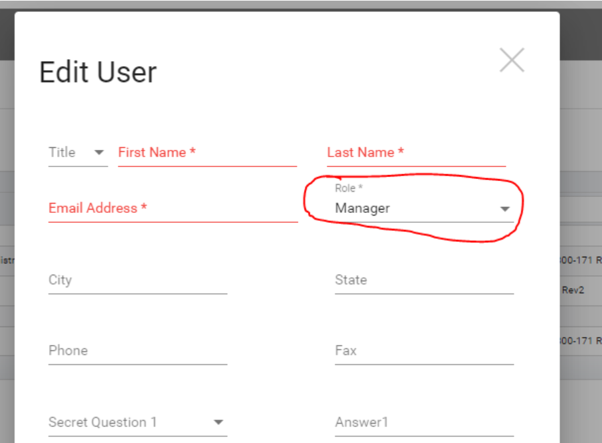Click the Role field label

pyautogui.click(x=348, y=189)
